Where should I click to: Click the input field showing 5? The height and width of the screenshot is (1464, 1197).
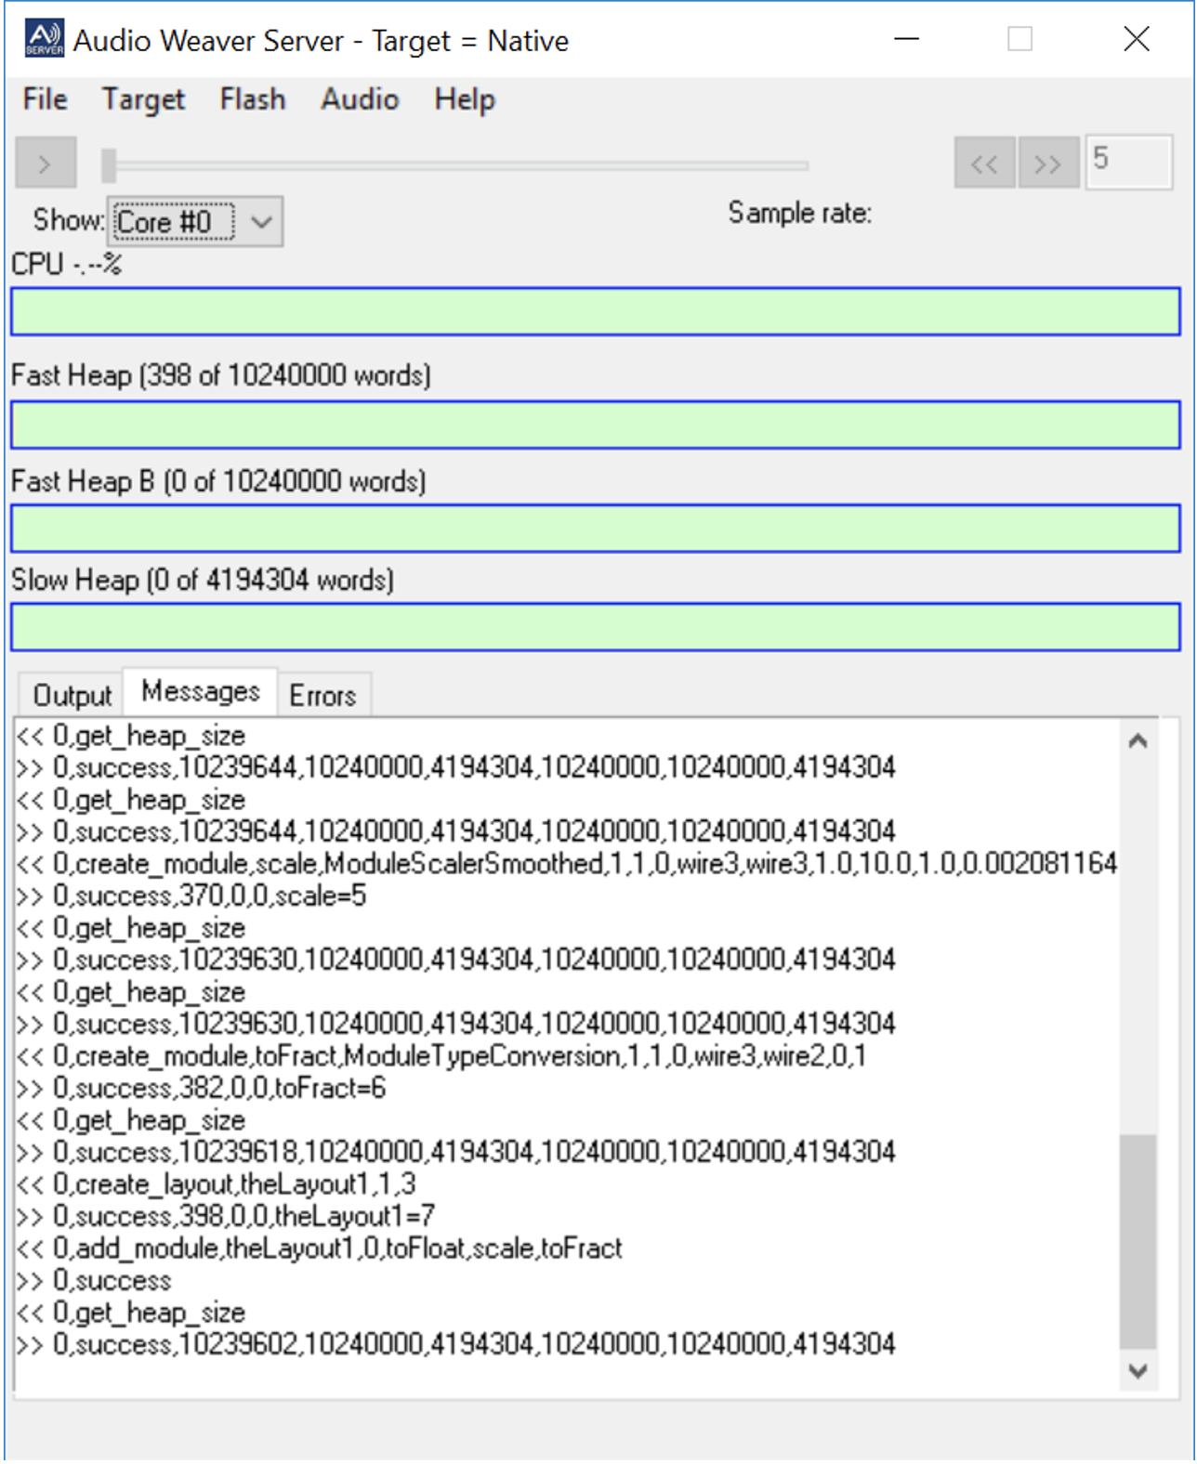click(1128, 162)
